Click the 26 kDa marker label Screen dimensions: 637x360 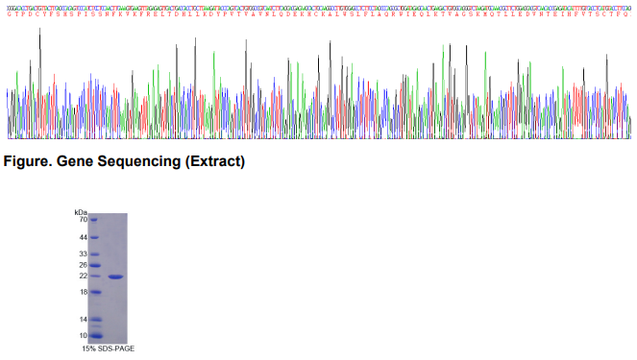pyautogui.click(x=83, y=265)
